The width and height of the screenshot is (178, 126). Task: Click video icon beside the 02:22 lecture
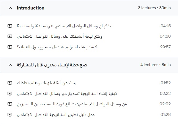(x=10, y=93)
